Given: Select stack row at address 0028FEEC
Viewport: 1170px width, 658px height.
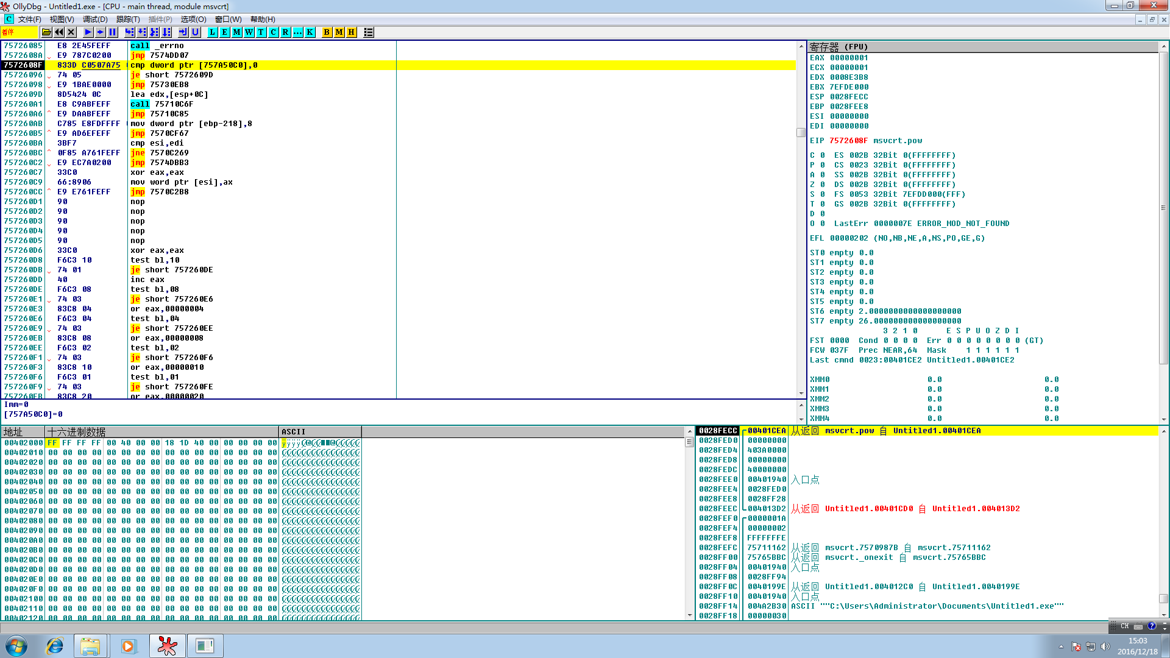Looking at the screenshot, I should (927, 509).
